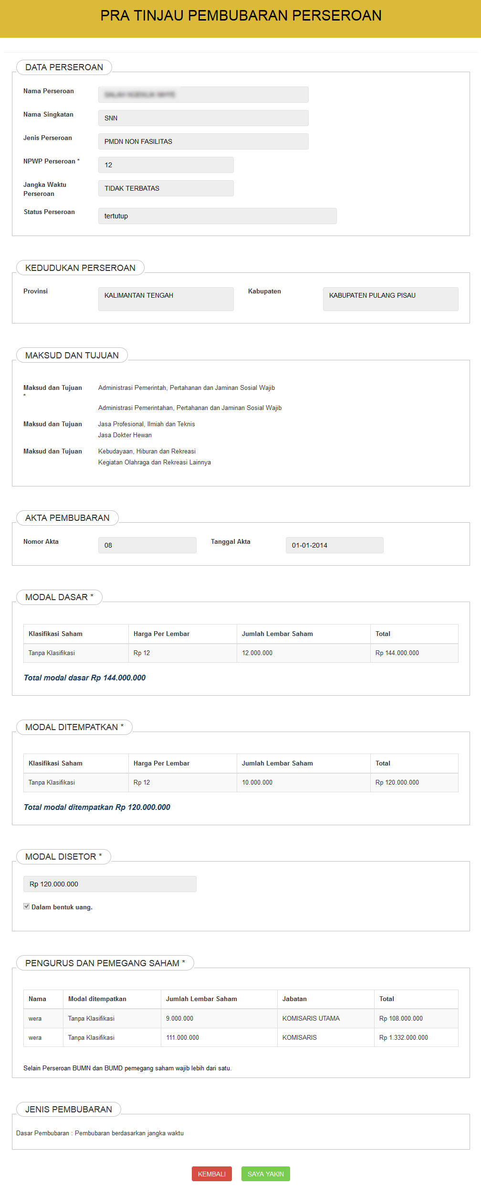The image size is (481, 1186).
Task: Click the Tanggal Akta date field
Action: coord(334,545)
